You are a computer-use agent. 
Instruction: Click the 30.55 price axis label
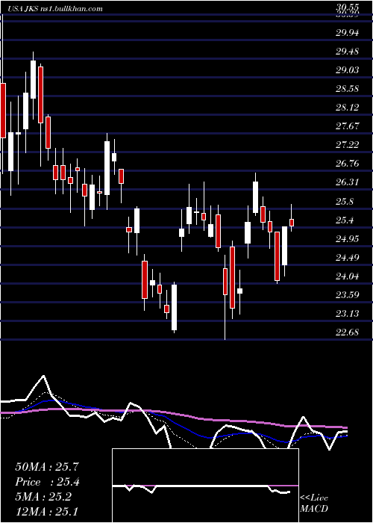347,7
